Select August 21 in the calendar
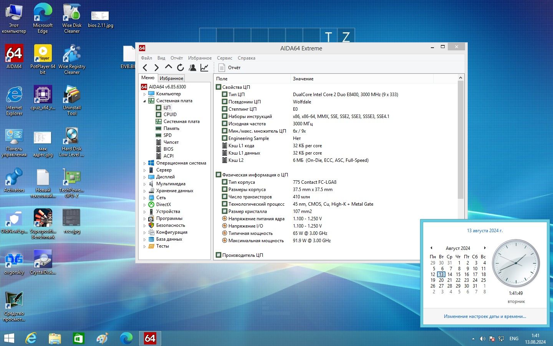The image size is (553, 346). pos(450,280)
